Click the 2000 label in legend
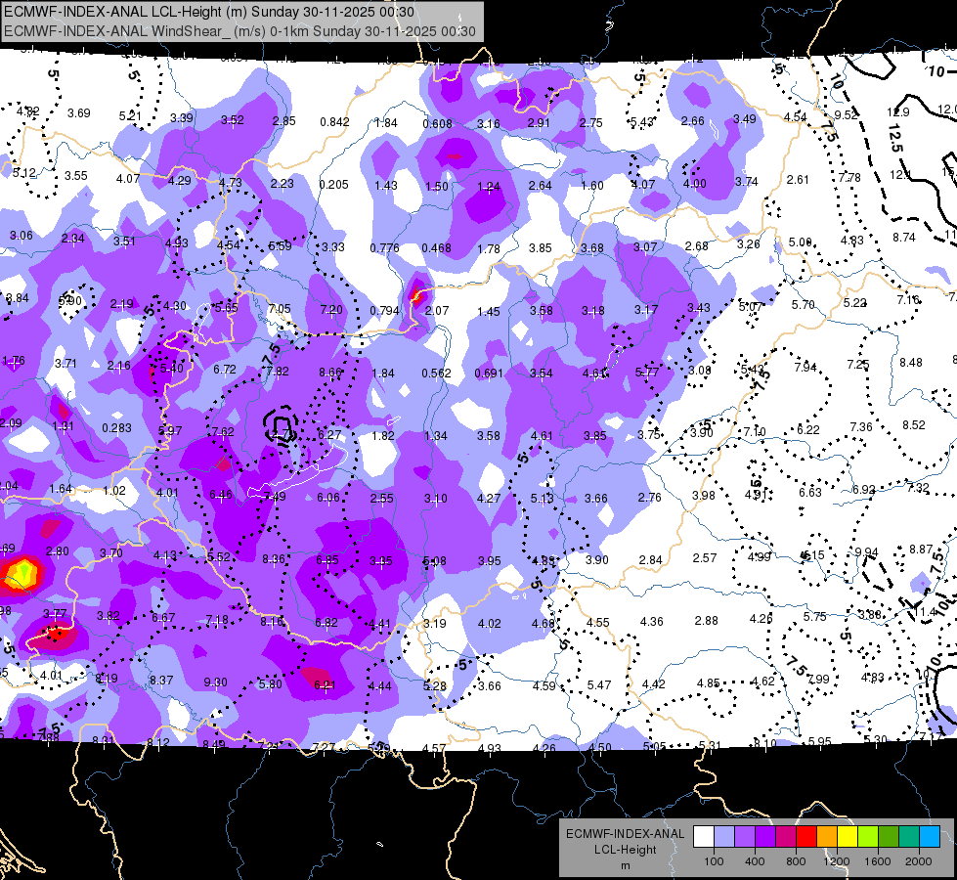This screenshot has height=880, width=957. (918, 861)
